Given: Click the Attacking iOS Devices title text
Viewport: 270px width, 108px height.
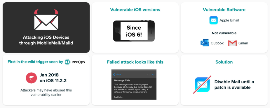Looking at the screenshot, I should 46,40.
